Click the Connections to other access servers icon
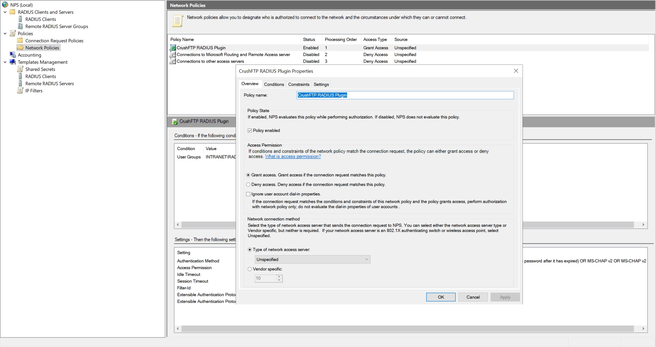Image resolution: width=656 pixels, height=347 pixels. 173,61
